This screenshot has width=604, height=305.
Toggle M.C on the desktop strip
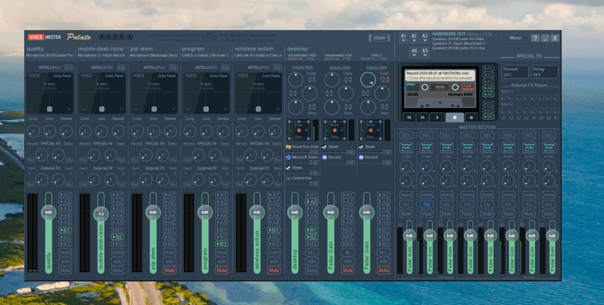(311, 252)
